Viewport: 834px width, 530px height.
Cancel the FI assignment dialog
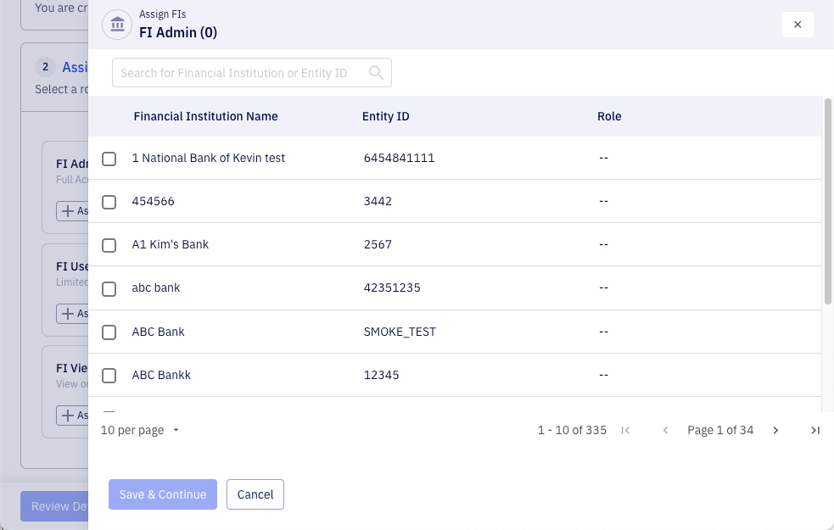[x=255, y=494]
